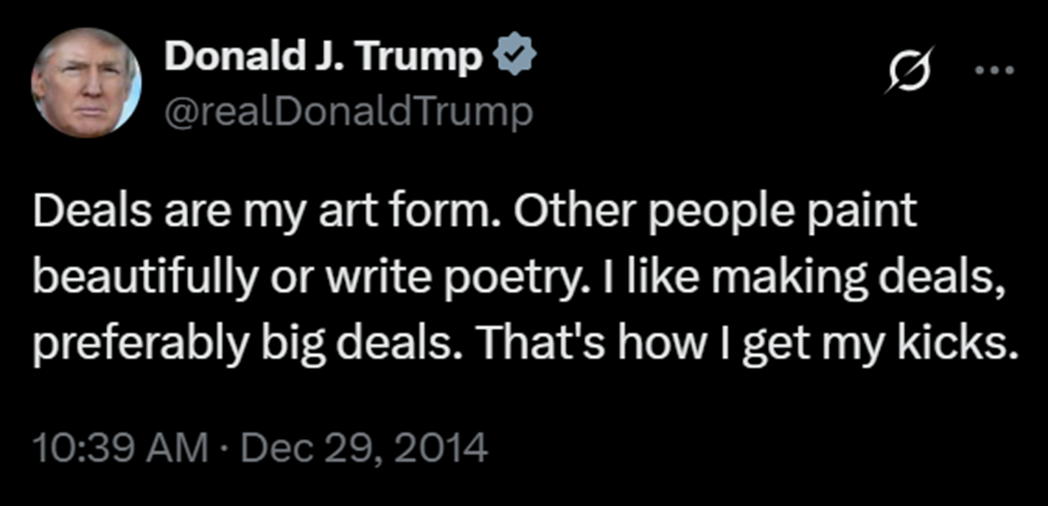This screenshot has height=506, width=1048.
Task: Click the Grok explain-post slash icon
Action: (909, 70)
